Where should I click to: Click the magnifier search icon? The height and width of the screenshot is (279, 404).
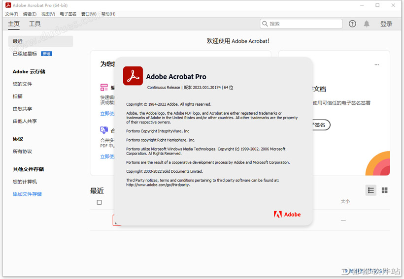pos(265,24)
